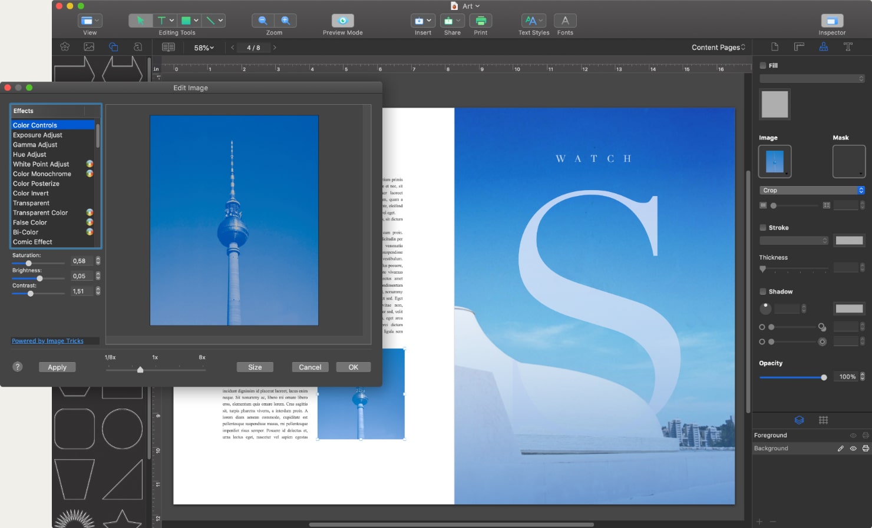This screenshot has height=528, width=872.
Task: Select the Appearance brush icon in Inspector
Action: click(823, 47)
